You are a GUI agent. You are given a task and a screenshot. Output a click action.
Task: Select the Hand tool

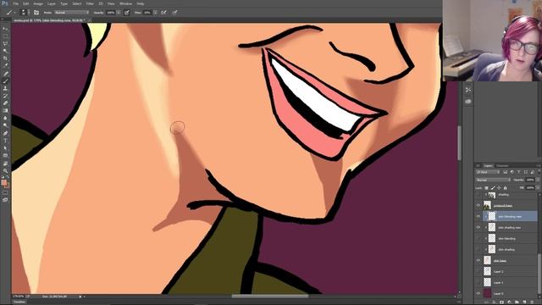point(5,164)
